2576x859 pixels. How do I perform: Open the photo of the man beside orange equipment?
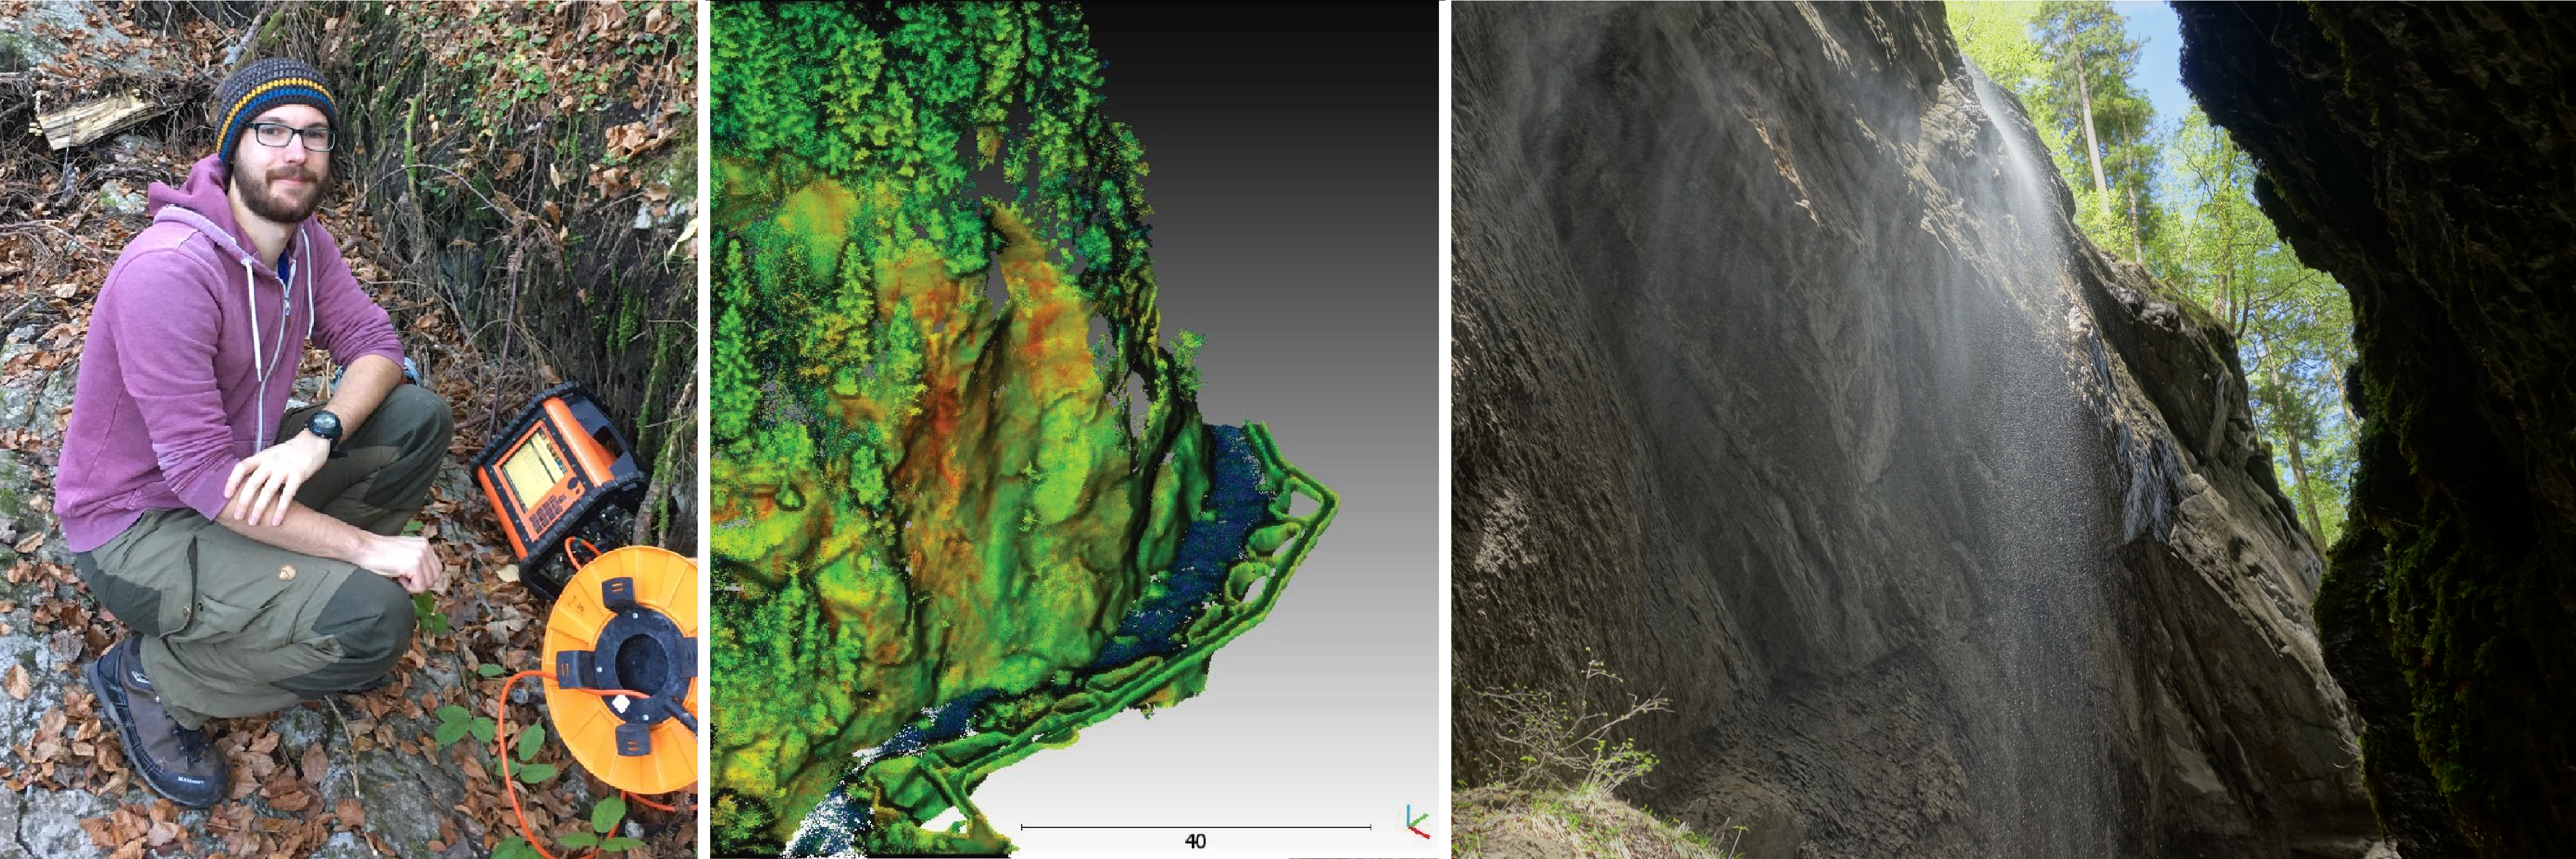click(x=348, y=429)
